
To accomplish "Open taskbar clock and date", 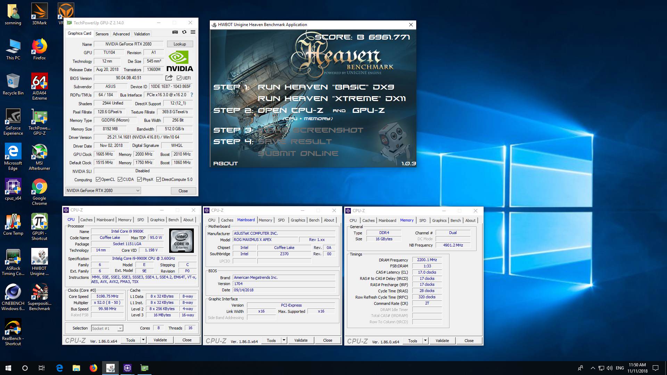I will (x=637, y=368).
